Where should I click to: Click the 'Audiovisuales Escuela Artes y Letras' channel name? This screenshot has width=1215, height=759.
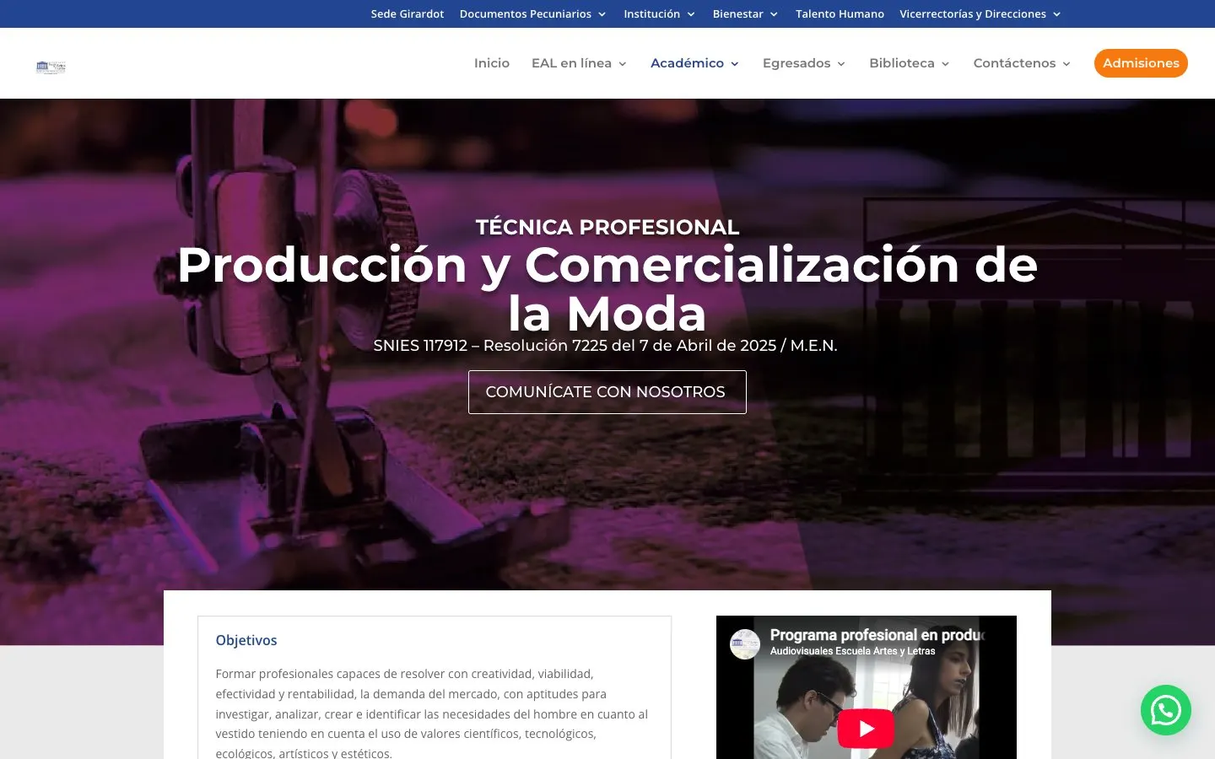(x=852, y=651)
